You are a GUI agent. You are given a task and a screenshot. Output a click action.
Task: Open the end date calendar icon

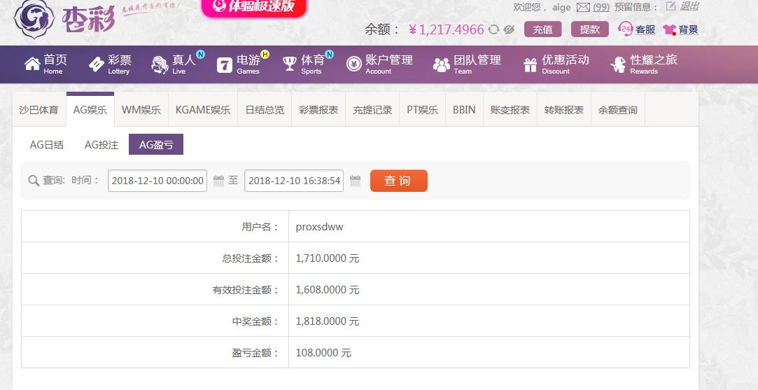(x=356, y=181)
